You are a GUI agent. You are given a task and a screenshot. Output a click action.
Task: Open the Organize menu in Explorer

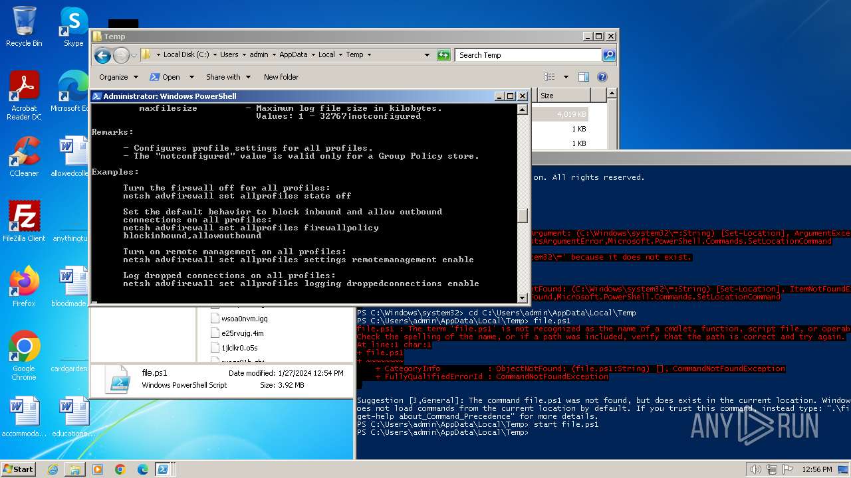[x=118, y=77]
